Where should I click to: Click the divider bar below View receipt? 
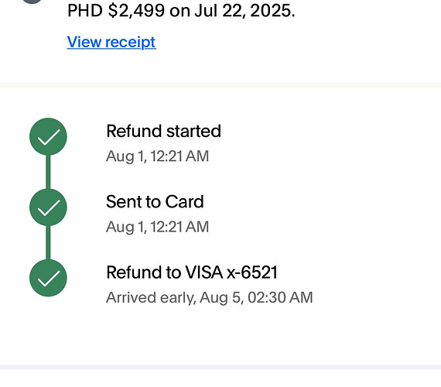pos(220,85)
